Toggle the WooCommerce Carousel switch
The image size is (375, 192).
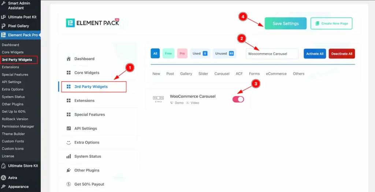coord(238,99)
